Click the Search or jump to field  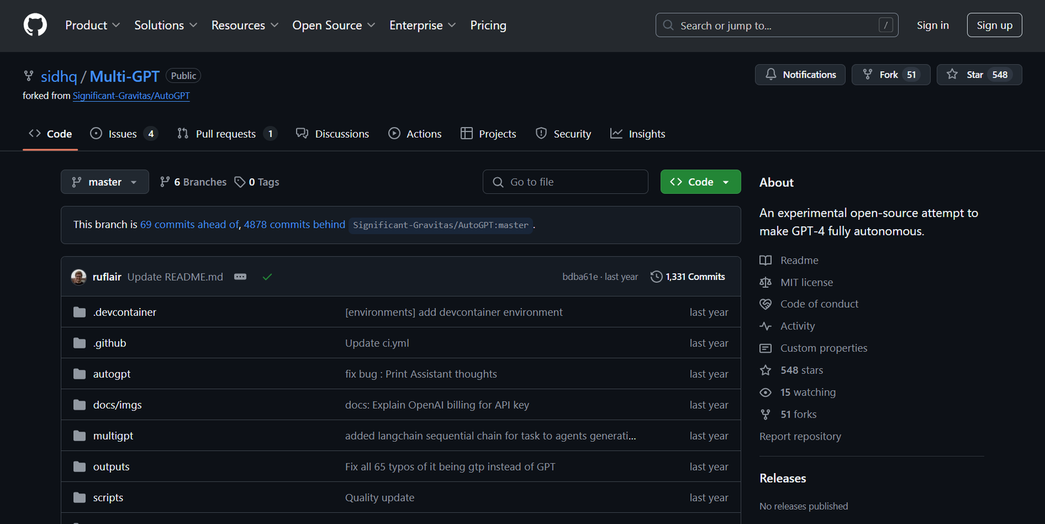(x=777, y=25)
